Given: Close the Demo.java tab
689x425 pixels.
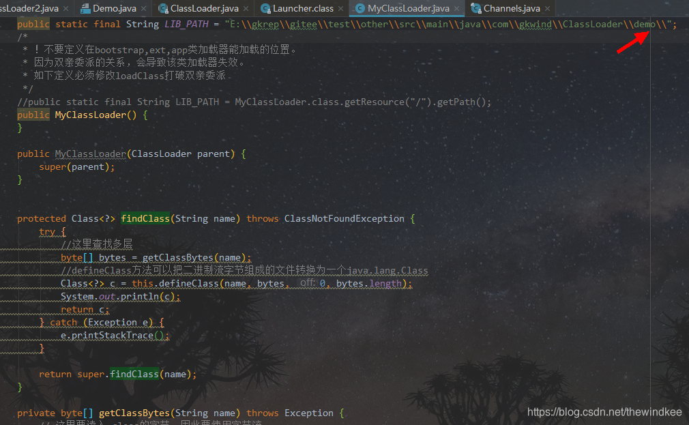Looking at the screenshot, I should [x=144, y=8].
